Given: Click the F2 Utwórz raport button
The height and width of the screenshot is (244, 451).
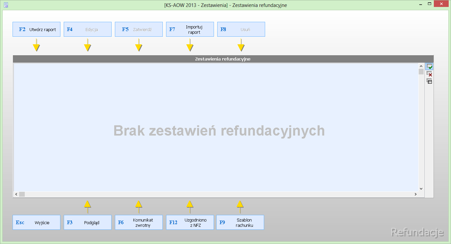Looking at the screenshot, I should point(36,29).
